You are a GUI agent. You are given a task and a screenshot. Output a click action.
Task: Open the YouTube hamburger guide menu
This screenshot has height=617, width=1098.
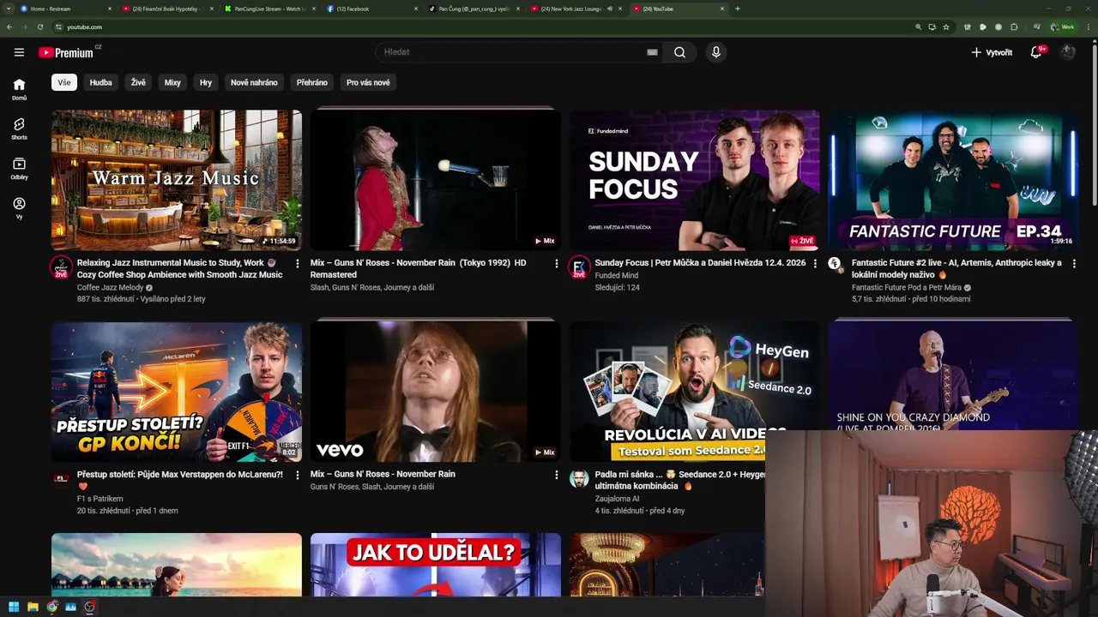(19, 52)
